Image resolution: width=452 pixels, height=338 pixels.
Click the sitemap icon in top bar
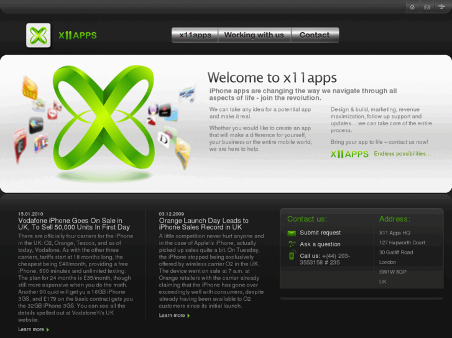(x=441, y=6)
